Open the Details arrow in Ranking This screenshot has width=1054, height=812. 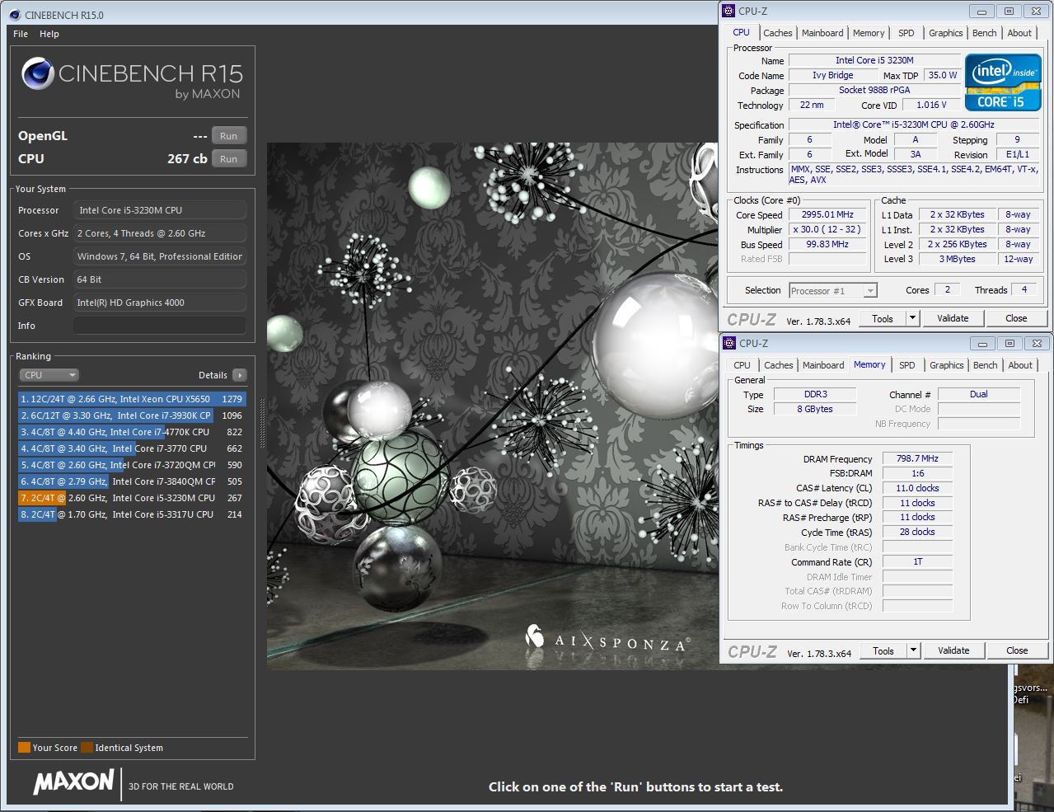[x=240, y=375]
